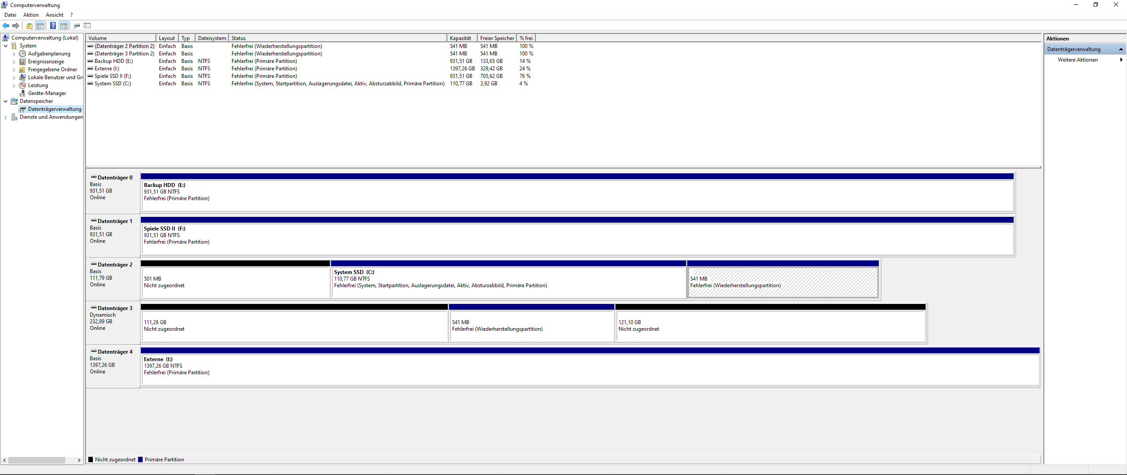
Task: Click the Up One Level folder icon
Action: 29,26
